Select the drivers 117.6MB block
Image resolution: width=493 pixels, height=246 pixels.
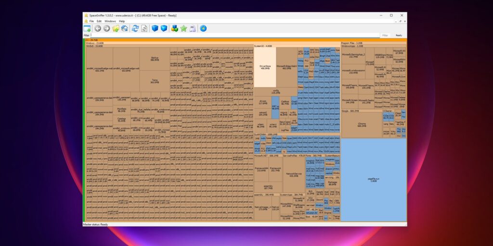point(262,103)
